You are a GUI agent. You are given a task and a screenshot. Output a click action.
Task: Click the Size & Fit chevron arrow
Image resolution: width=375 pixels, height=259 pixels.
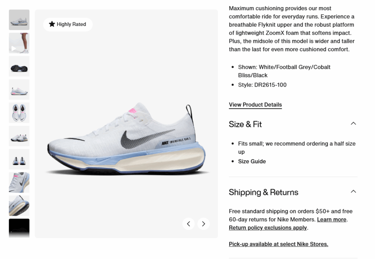point(353,123)
